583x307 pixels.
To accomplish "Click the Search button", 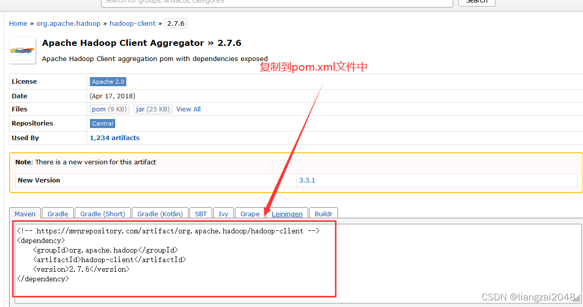I will click(477, 2).
